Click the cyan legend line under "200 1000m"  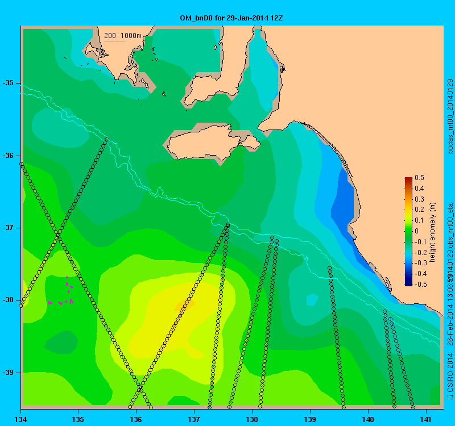coord(115,41)
